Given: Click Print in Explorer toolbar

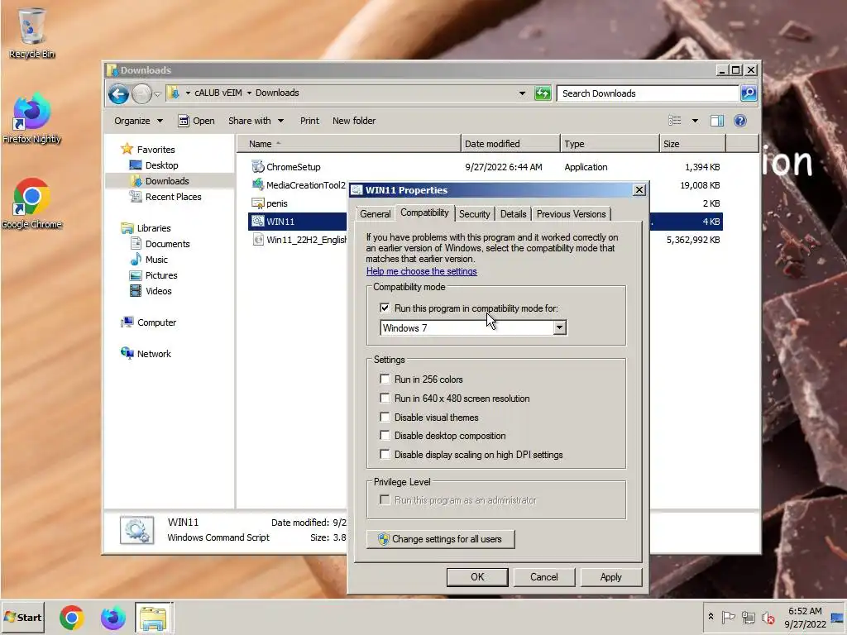Looking at the screenshot, I should click(x=309, y=121).
